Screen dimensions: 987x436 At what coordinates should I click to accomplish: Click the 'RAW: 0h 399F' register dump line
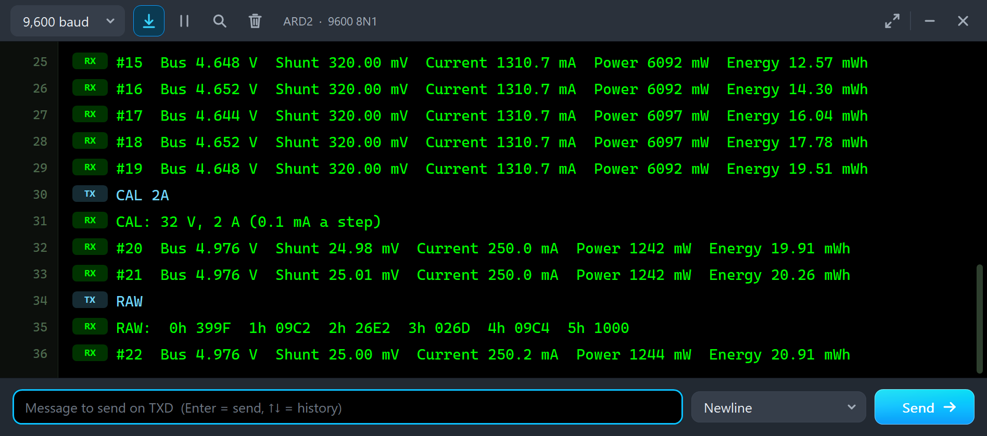click(372, 328)
